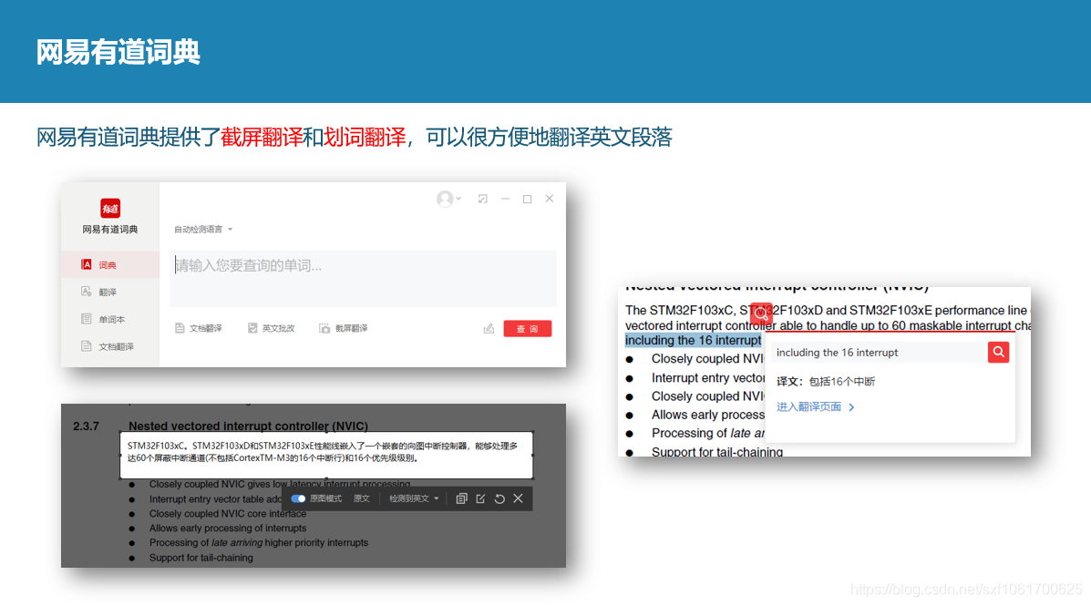
Task: Click the red Youdao app logo
Action: click(x=110, y=208)
